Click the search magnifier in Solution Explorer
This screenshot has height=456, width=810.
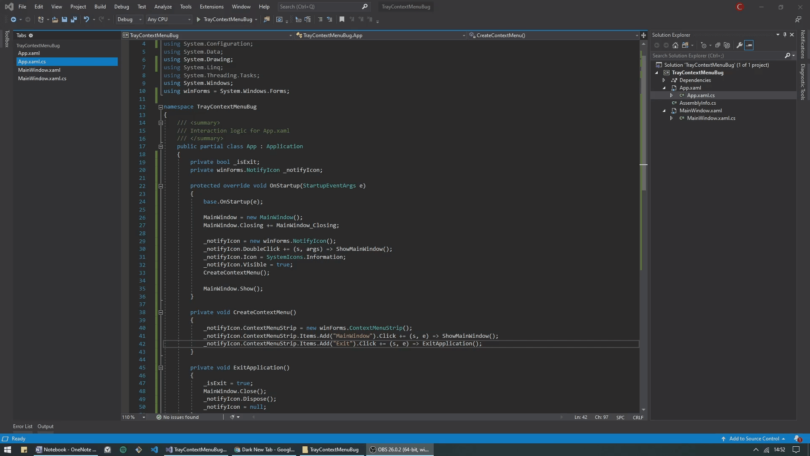(787, 55)
